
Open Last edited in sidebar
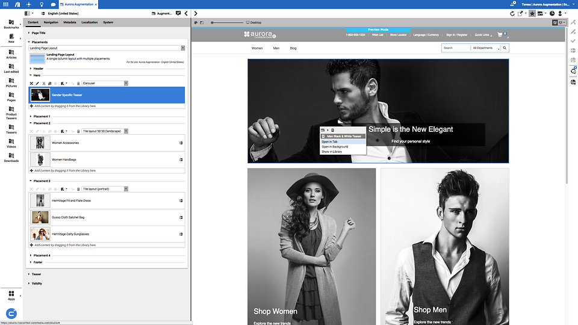(11, 69)
